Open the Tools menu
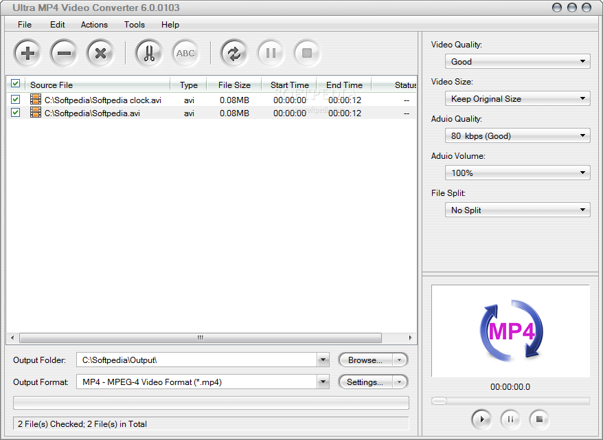Image resolution: width=603 pixels, height=440 pixels. click(134, 25)
